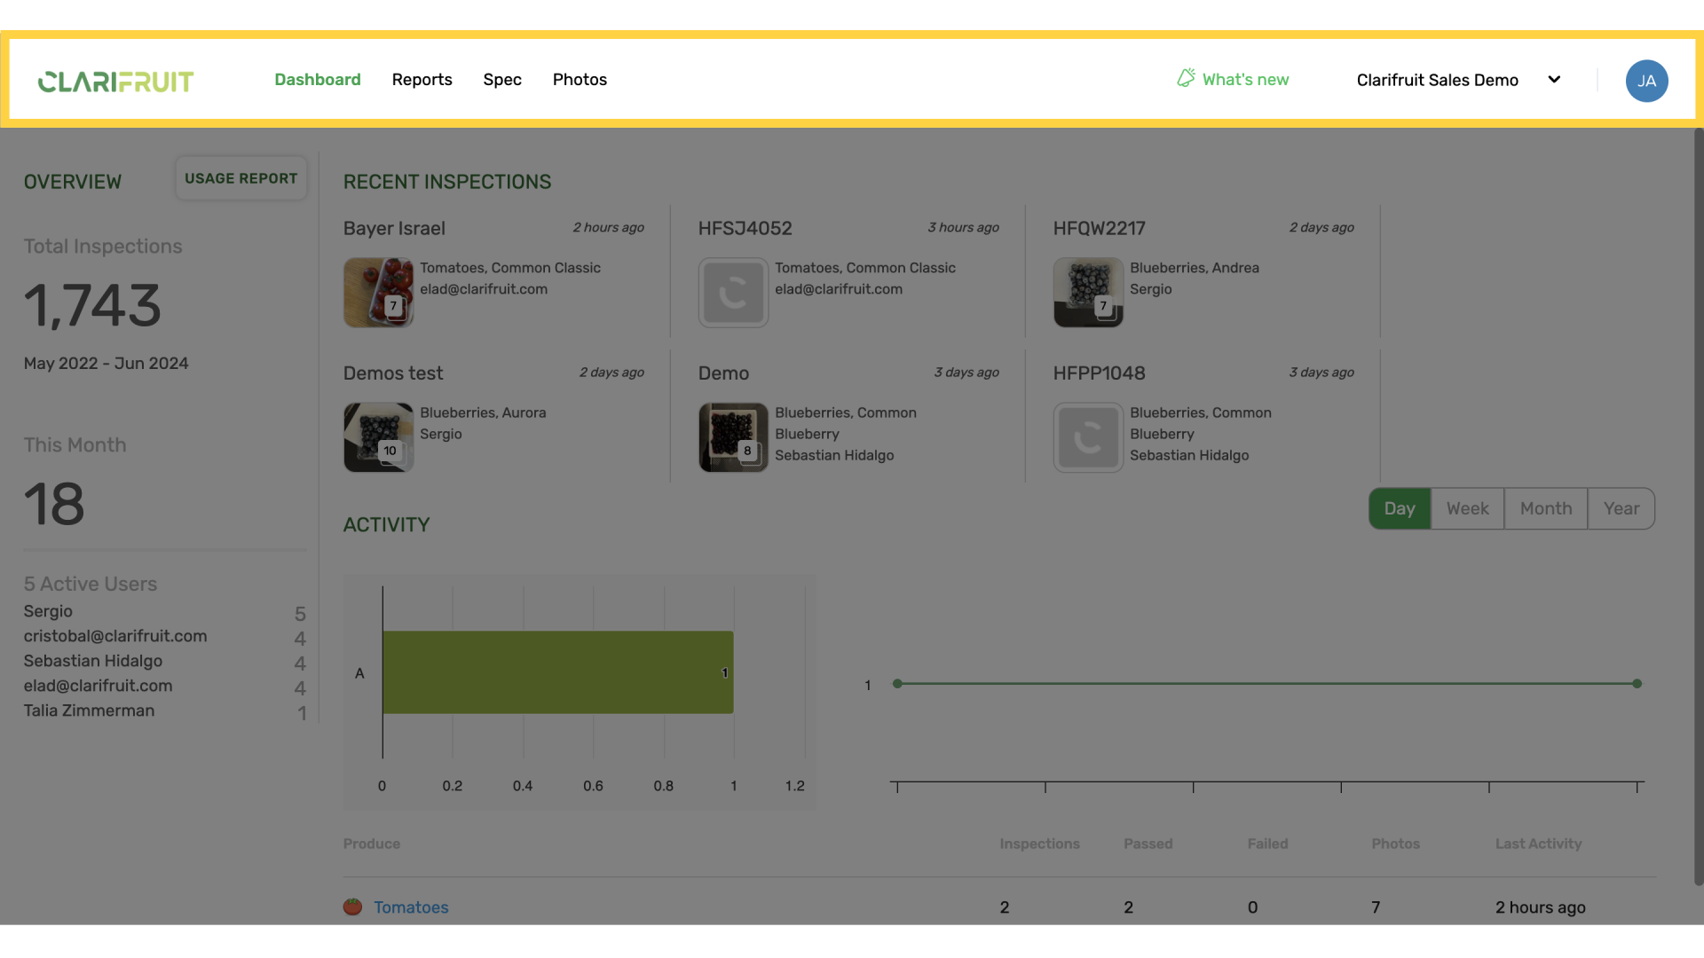The height and width of the screenshot is (958, 1704).
Task: Click HFSJ4052 placeholder image icon
Action: pyautogui.click(x=733, y=293)
